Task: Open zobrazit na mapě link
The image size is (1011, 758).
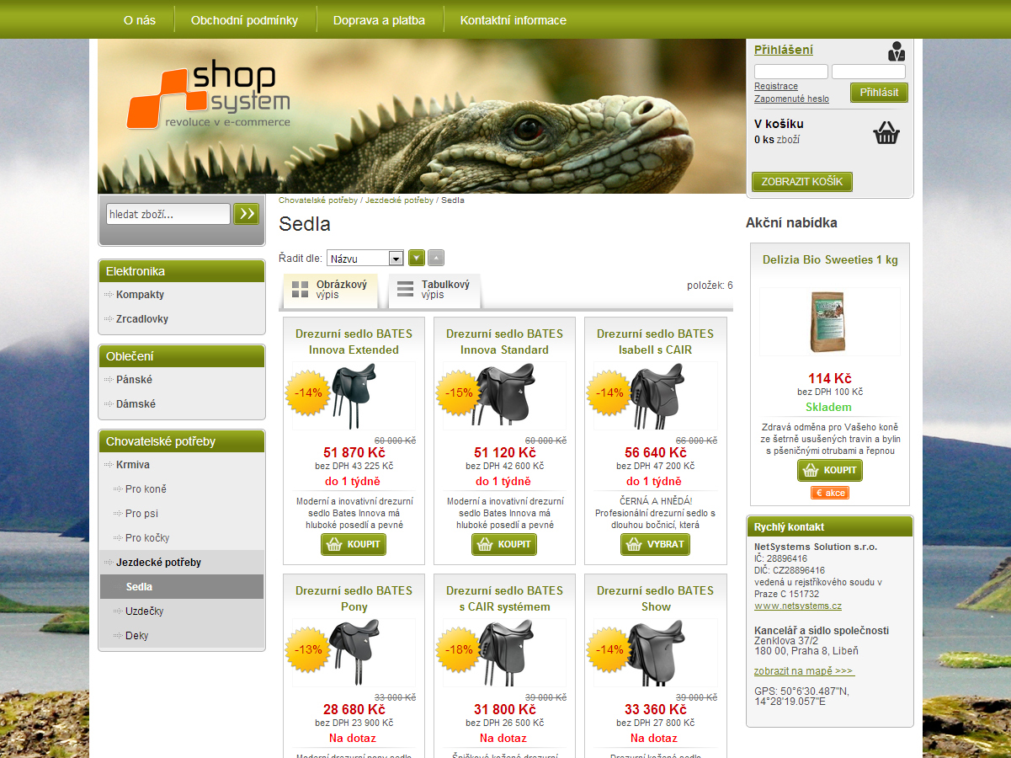Action: click(x=804, y=671)
